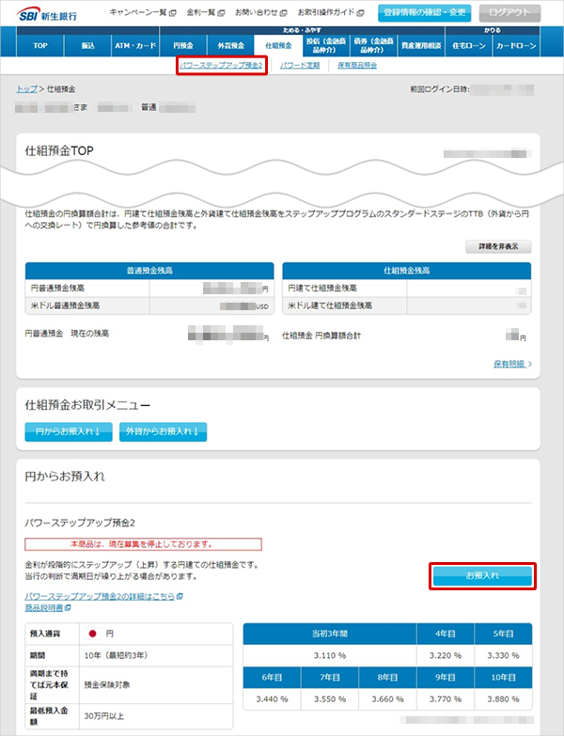This screenshot has height=736, width=564.
Task: Click external-link icon beside 金利一覧
Action: pyautogui.click(x=221, y=12)
